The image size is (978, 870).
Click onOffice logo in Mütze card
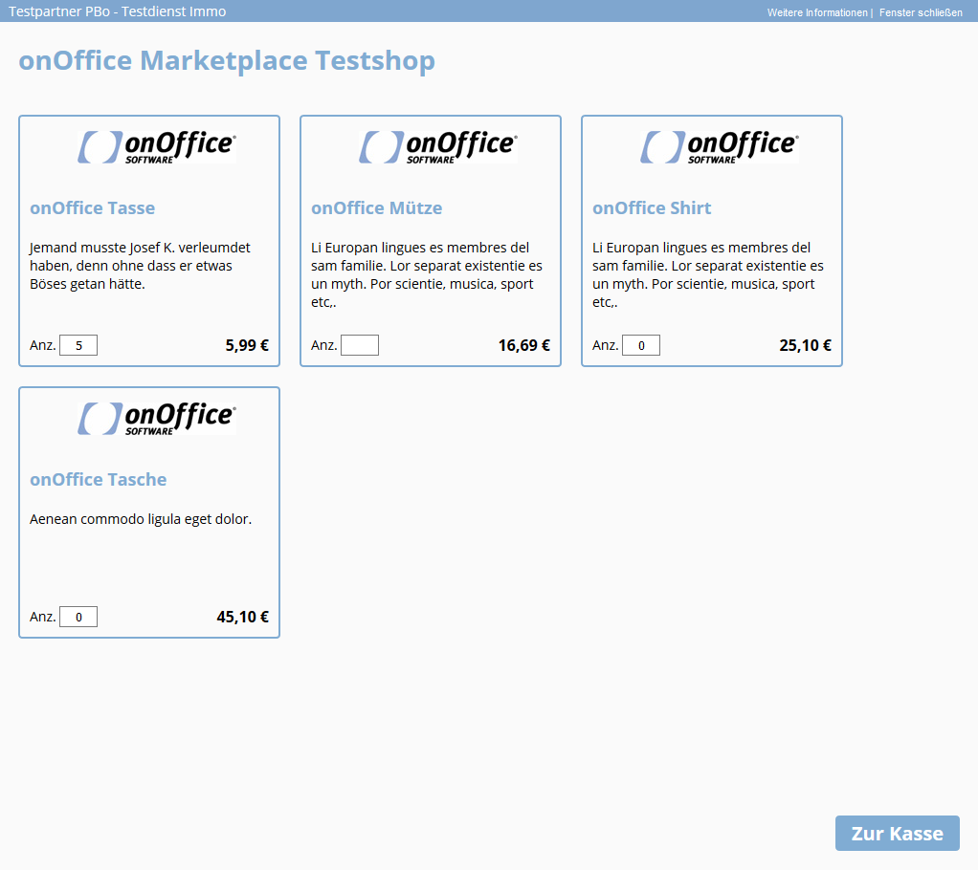438,147
